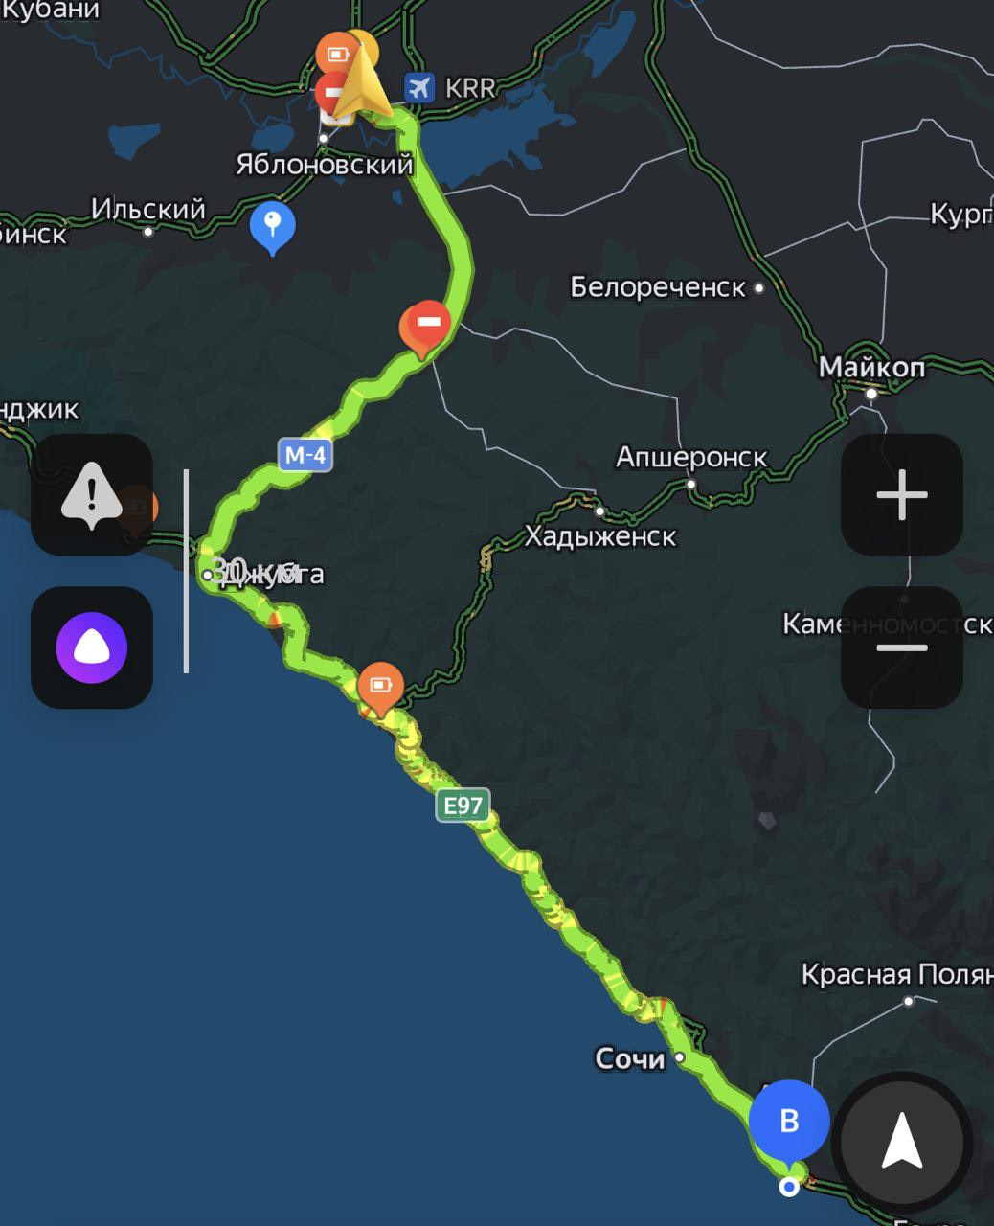Tap the road event report button
The height and width of the screenshot is (1226, 994).
(x=92, y=494)
